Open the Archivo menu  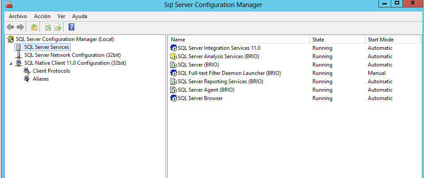(x=18, y=16)
